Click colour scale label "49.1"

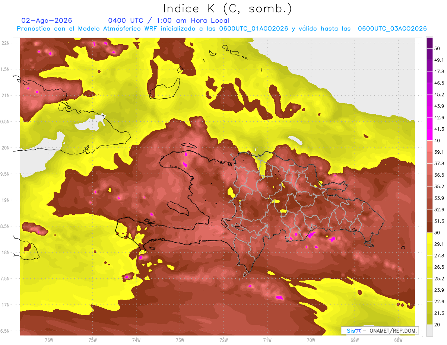coord(439,60)
